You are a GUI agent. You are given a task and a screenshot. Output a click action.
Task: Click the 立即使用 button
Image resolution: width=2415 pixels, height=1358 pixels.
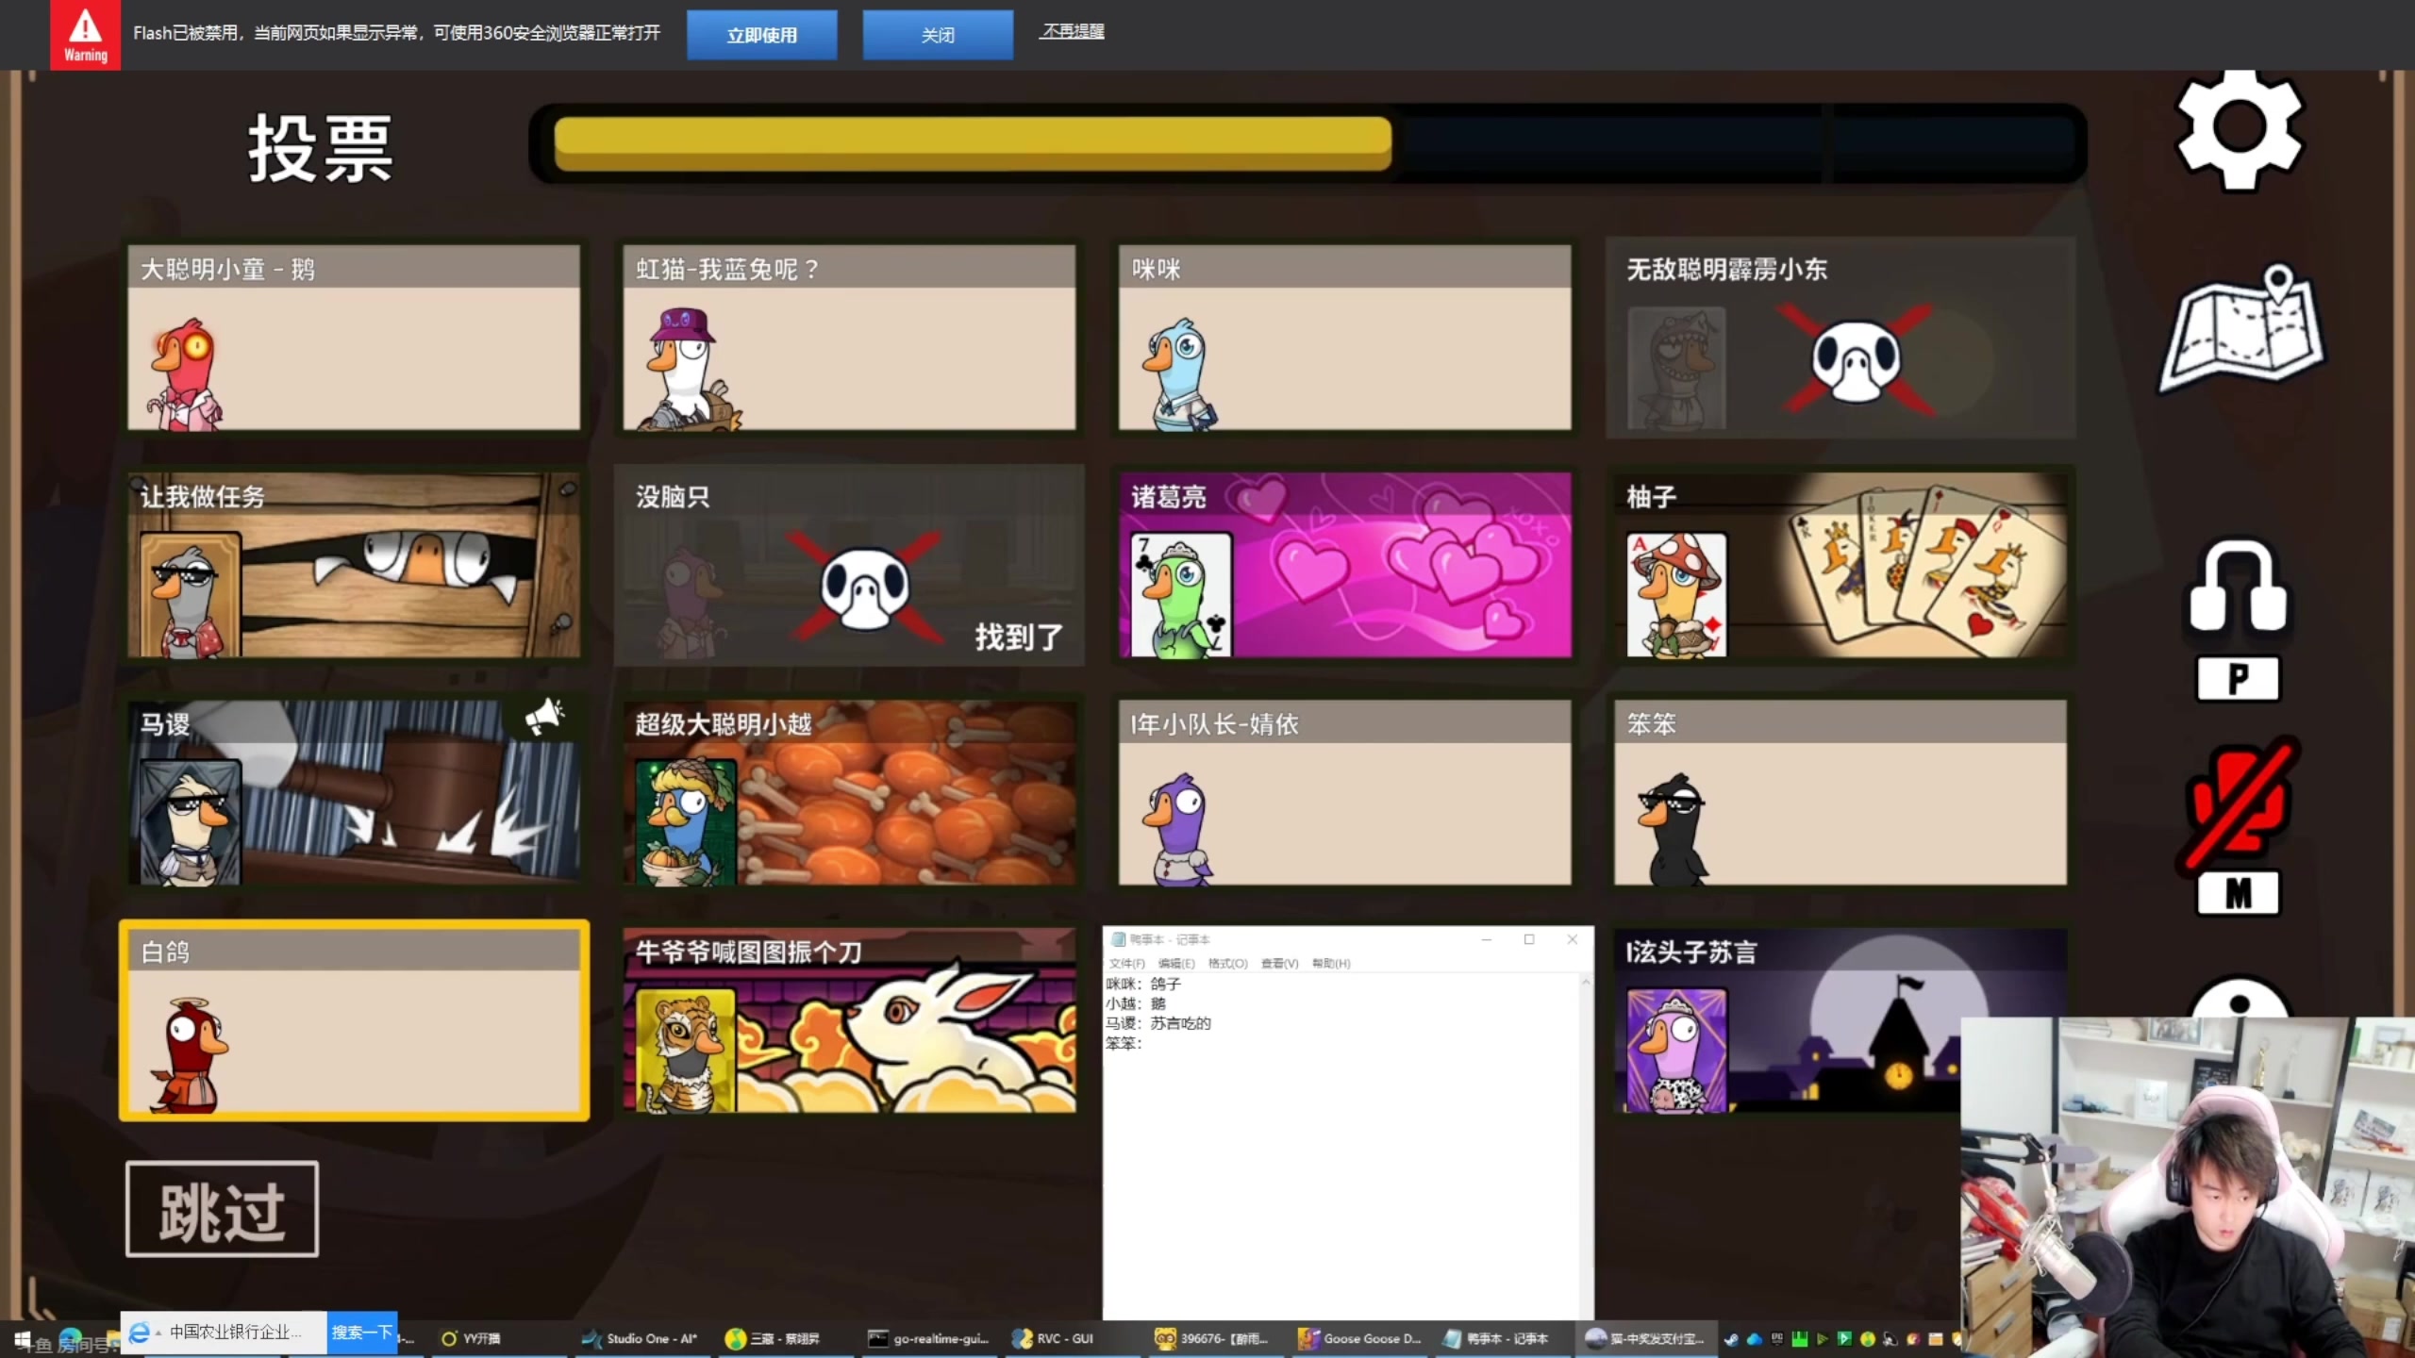click(761, 35)
